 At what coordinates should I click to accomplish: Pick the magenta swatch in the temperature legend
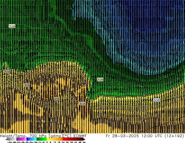[x=23, y=139]
